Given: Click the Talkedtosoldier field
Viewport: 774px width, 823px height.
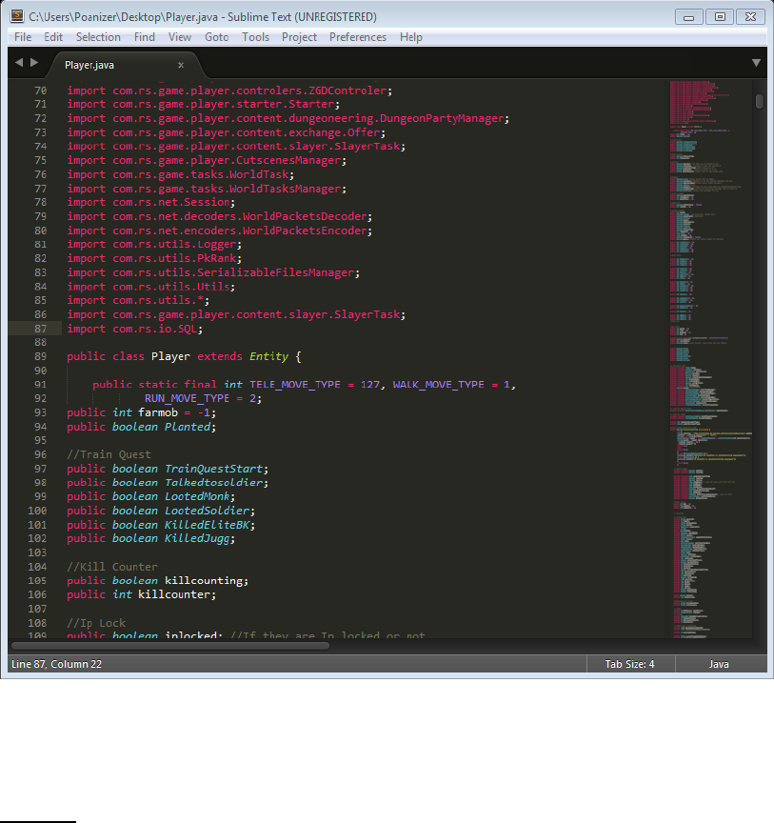Looking at the screenshot, I should [x=213, y=482].
